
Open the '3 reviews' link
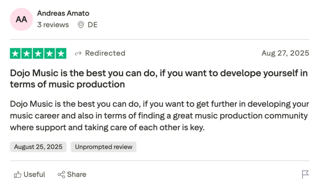coord(53,25)
